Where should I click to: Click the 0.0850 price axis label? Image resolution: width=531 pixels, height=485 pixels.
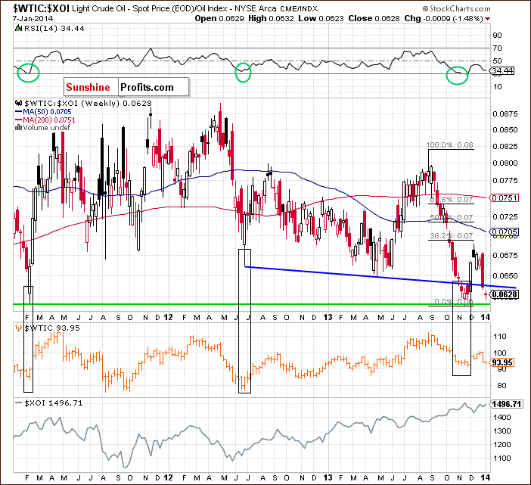click(x=505, y=130)
